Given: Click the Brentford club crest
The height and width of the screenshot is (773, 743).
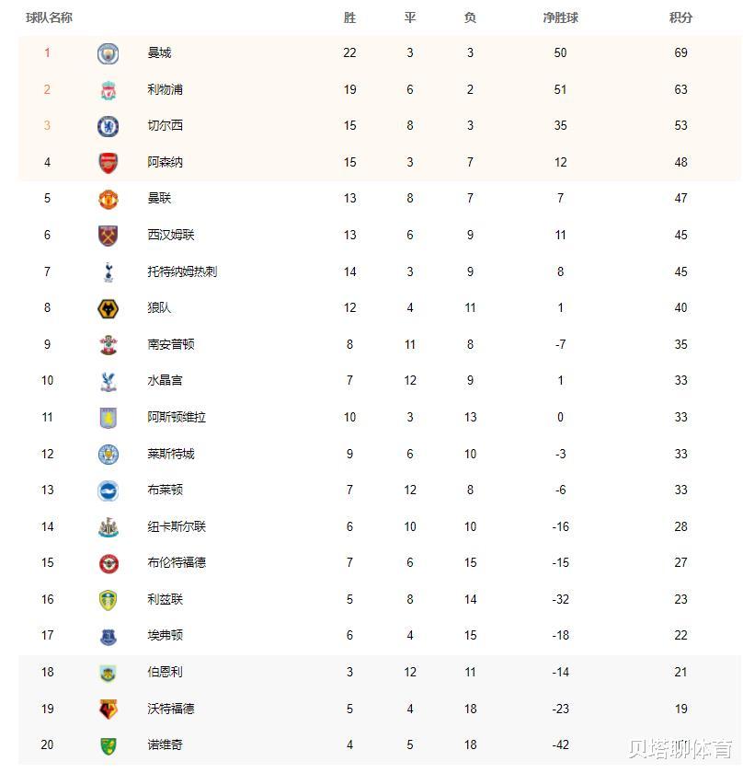Looking at the screenshot, I should pos(108,563).
